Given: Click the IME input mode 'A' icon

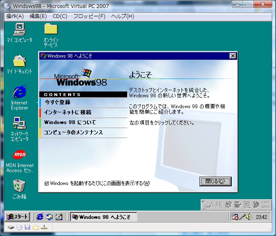Looking at the screenshot, I should [210, 205].
